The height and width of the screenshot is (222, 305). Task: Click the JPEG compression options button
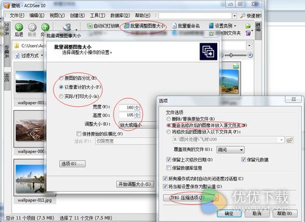click(190, 198)
